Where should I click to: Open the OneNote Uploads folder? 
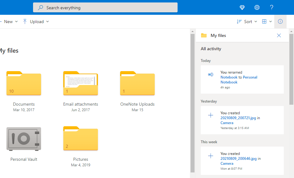coord(137,83)
